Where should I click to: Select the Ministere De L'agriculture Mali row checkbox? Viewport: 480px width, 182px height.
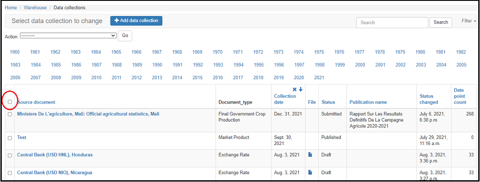coord(10,114)
